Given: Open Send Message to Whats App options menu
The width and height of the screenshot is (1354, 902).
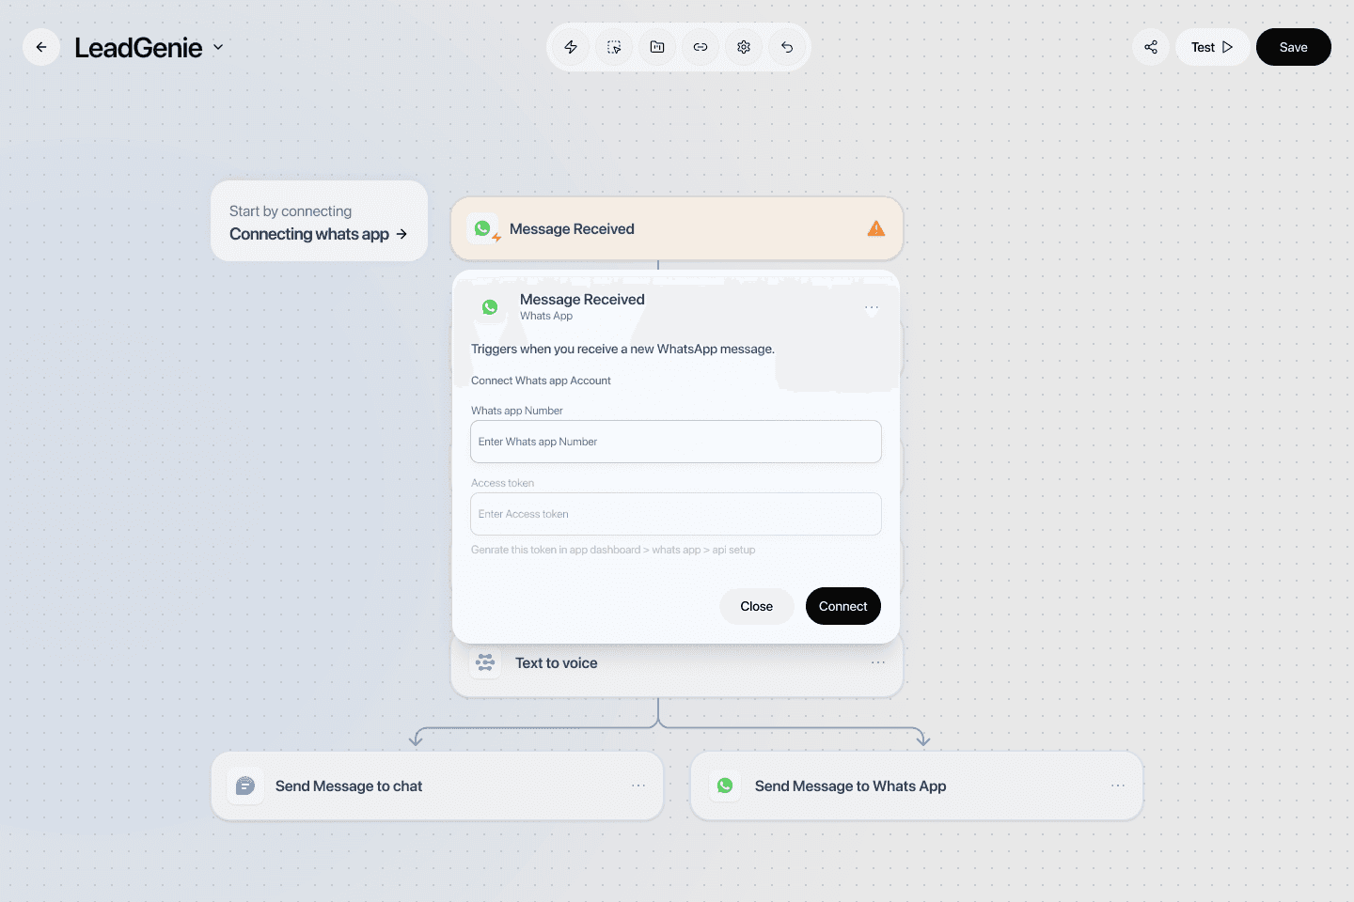Looking at the screenshot, I should point(1118,785).
